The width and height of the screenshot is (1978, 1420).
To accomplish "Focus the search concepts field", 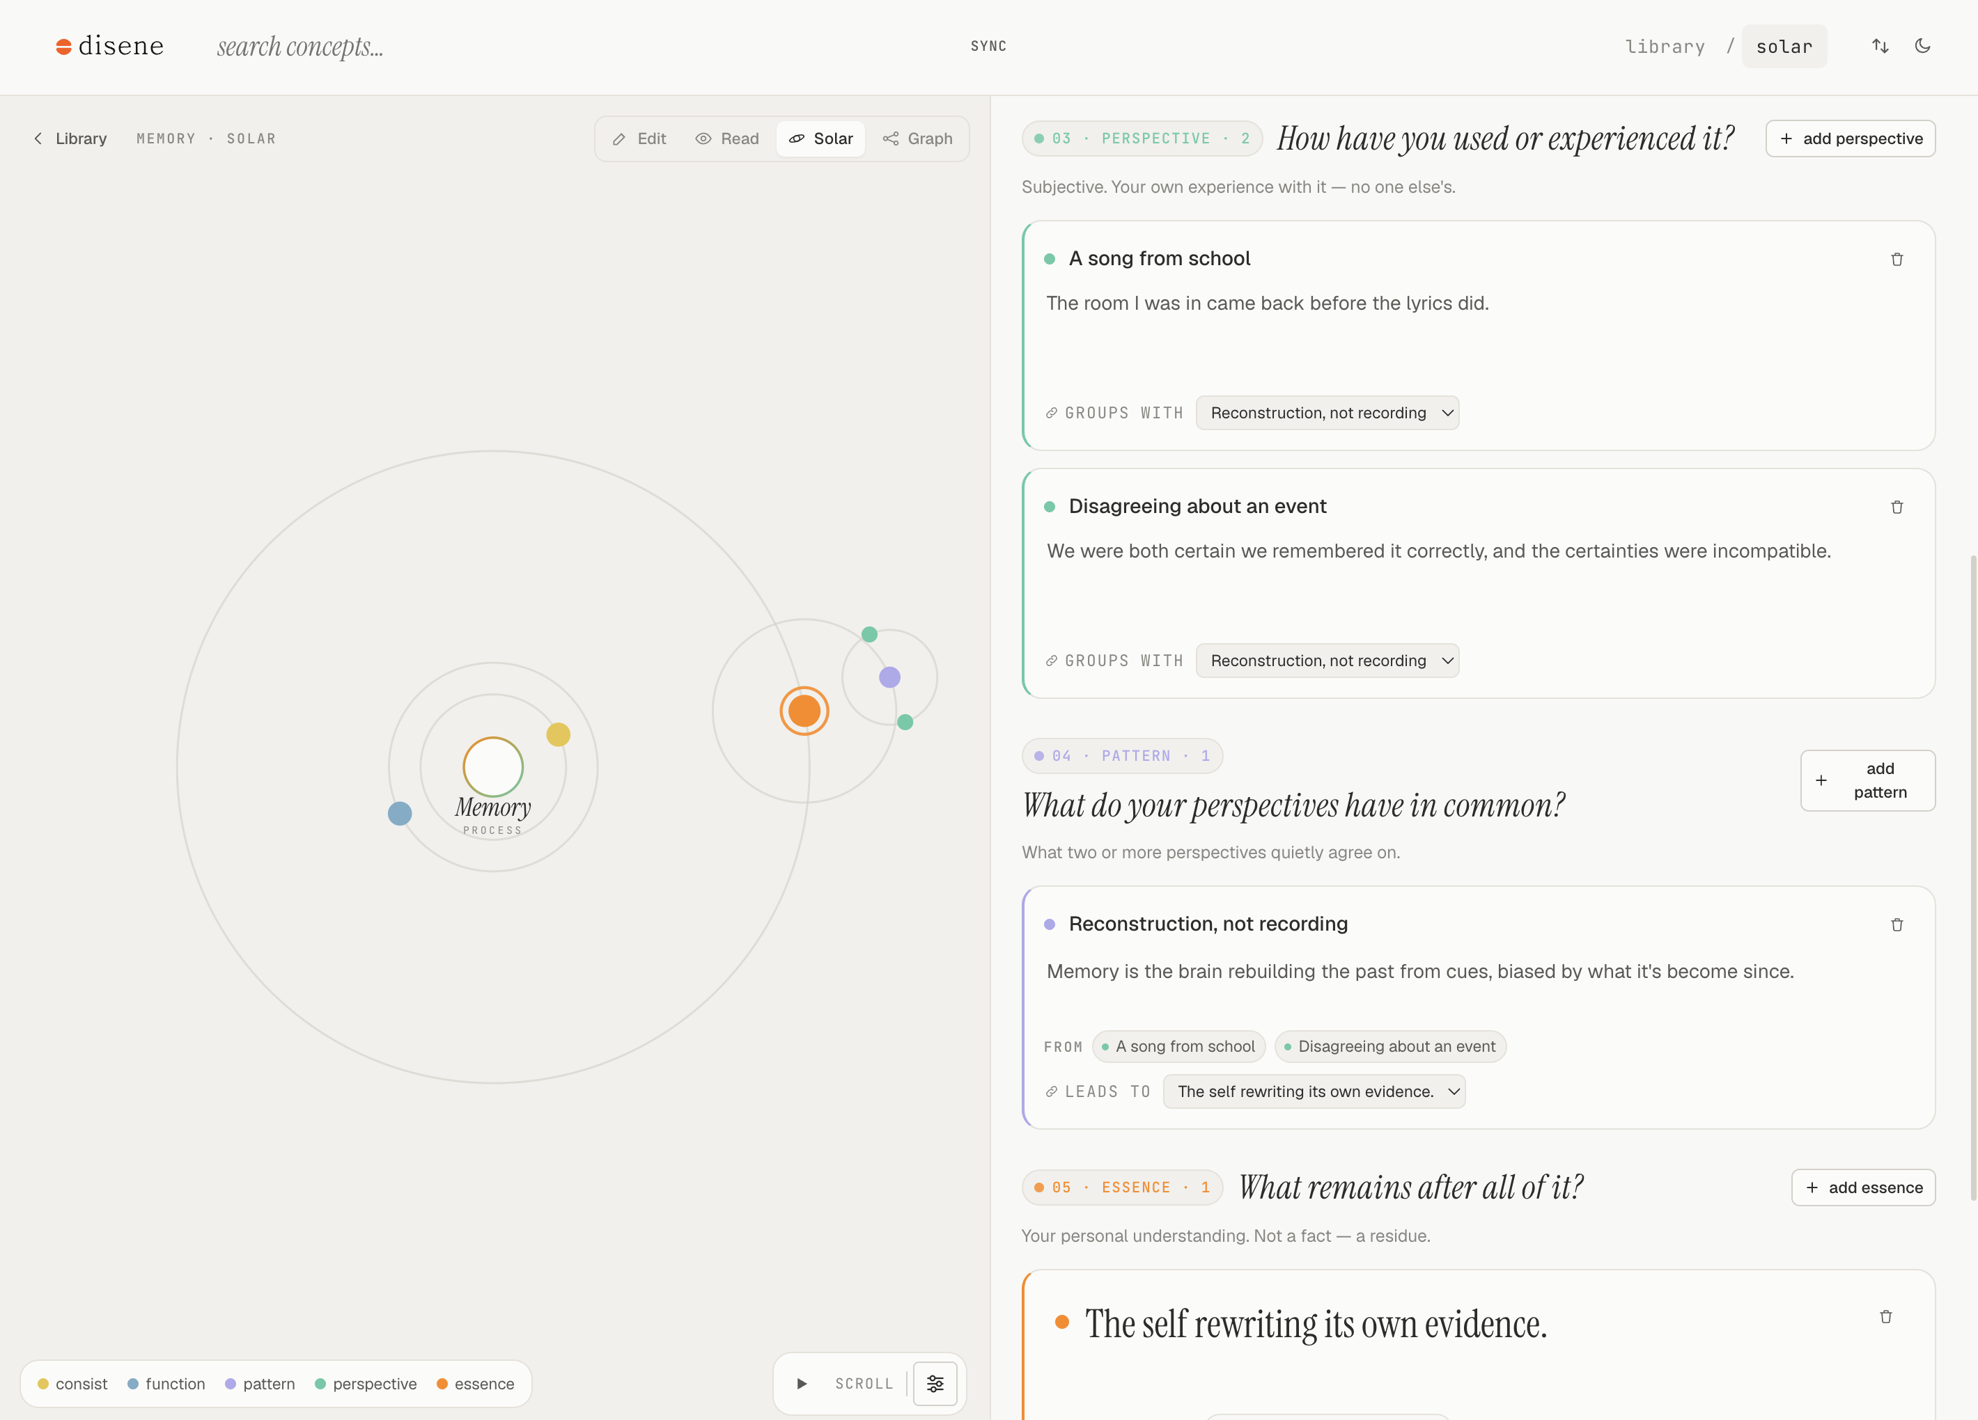I will pos(300,46).
